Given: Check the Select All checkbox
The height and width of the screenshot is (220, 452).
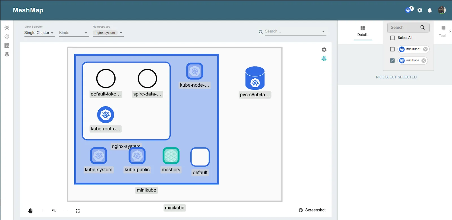Looking at the screenshot, I should tap(392, 38).
